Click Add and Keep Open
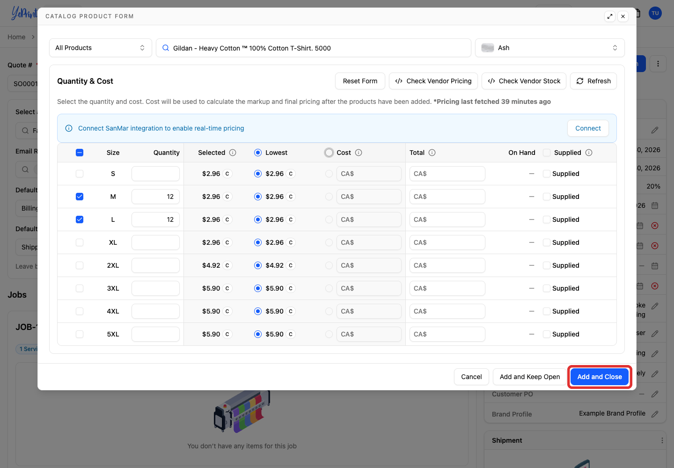This screenshot has width=674, height=468. pyautogui.click(x=530, y=377)
